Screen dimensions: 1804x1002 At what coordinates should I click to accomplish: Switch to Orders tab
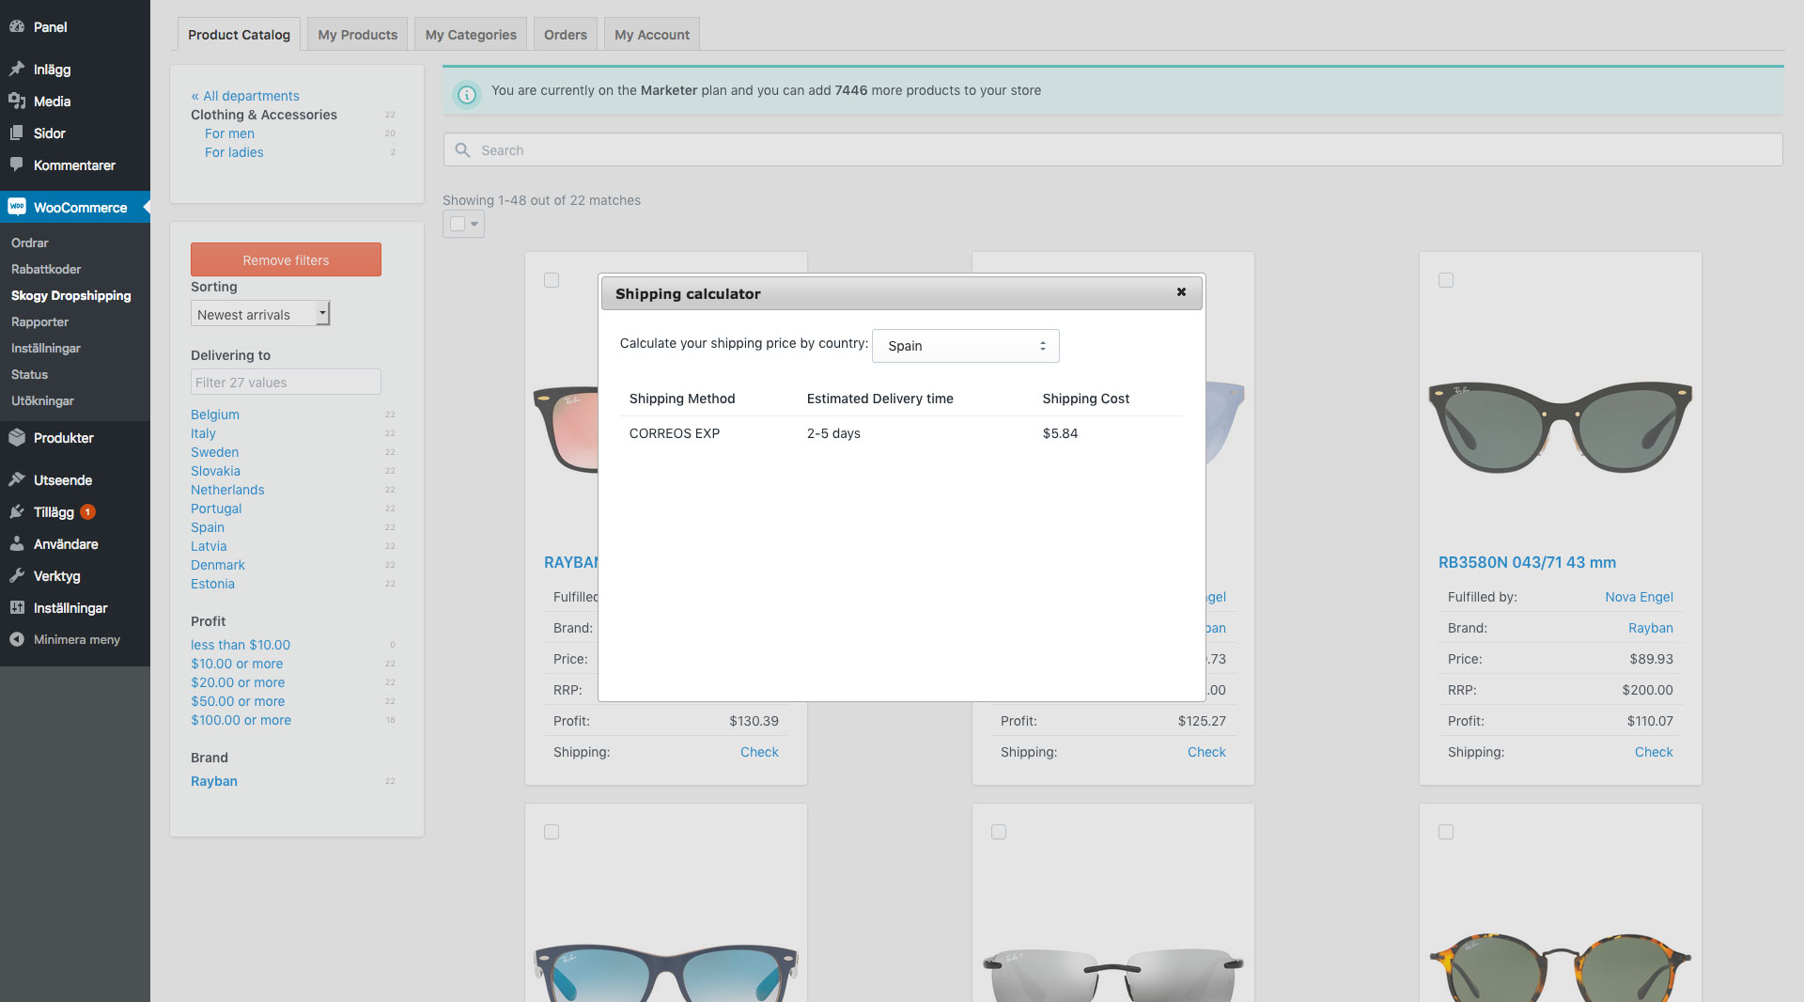[x=566, y=35]
